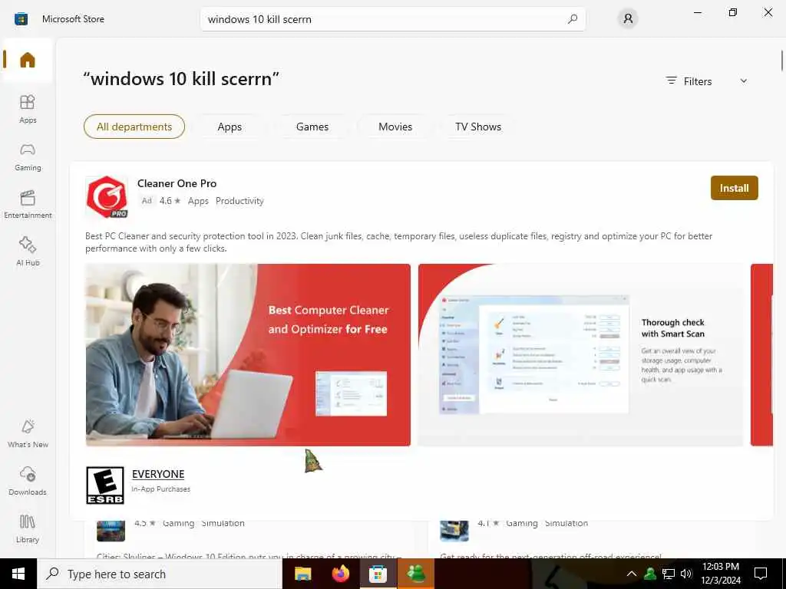Open What's New in sidebar
The height and width of the screenshot is (589, 786).
point(28,433)
